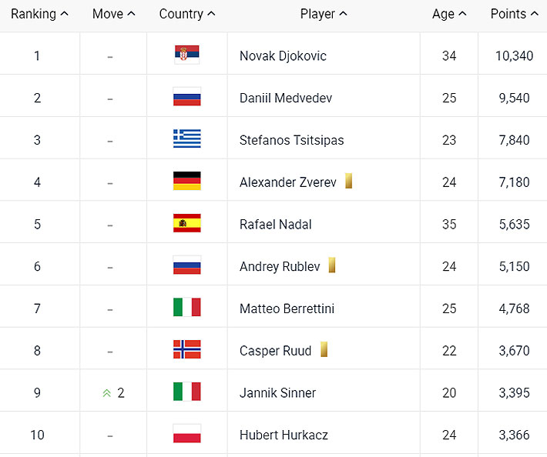Image resolution: width=547 pixels, height=457 pixels.
Task: Sort table by Points column
Action: pos(514,14)
